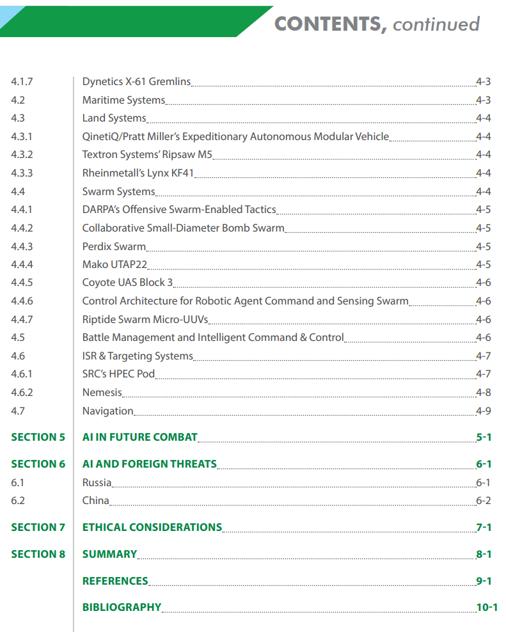Open the Mako UTAP22 entry
The height and width of the screenshot is (632, 506).
pos(115,264)
